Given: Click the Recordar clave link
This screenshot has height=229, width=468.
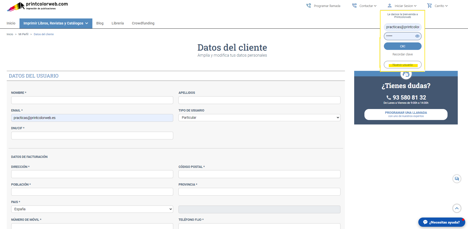Looking at the screenshot, I should (403, 54).
